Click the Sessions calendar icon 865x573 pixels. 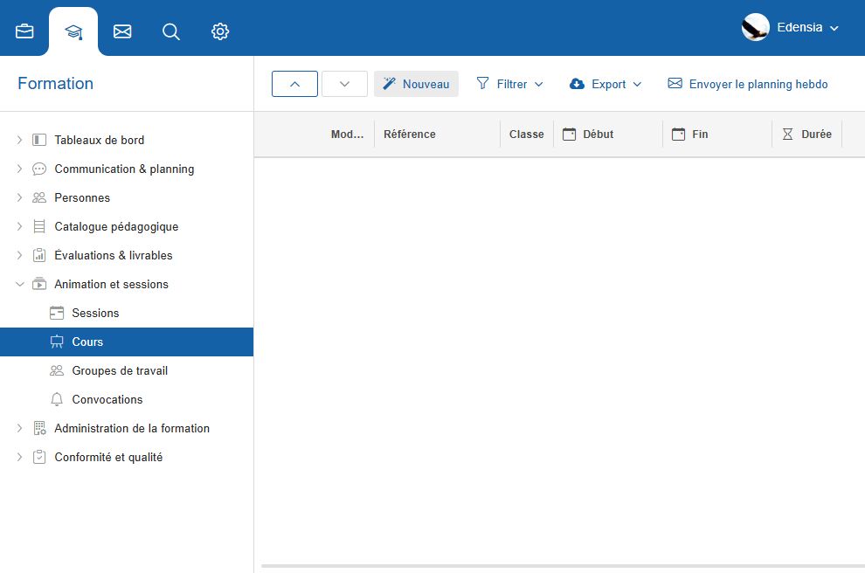[x=57, y=313]
